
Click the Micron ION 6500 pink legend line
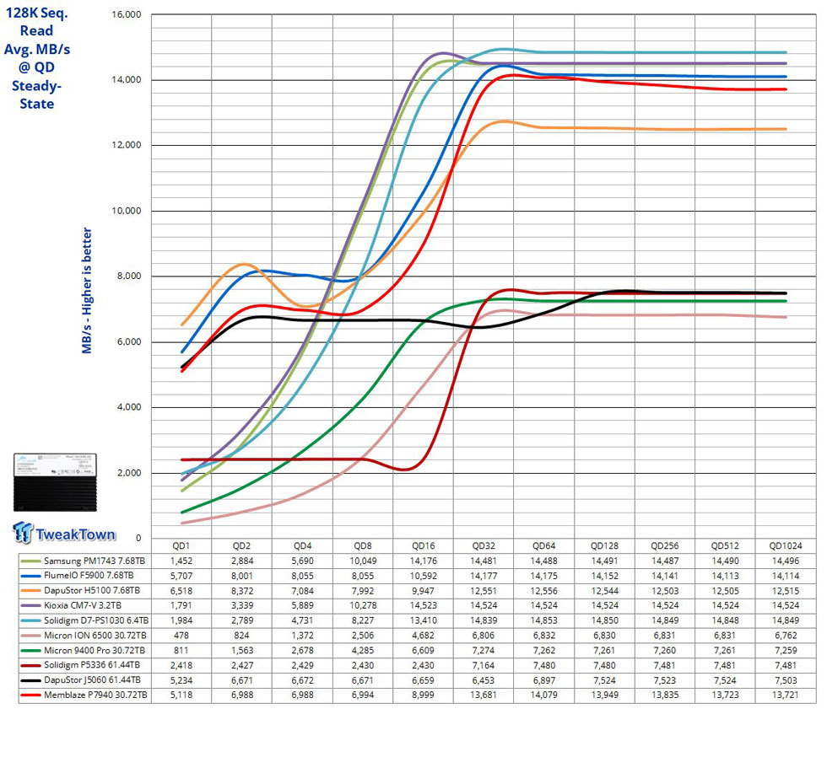(30, 636)
